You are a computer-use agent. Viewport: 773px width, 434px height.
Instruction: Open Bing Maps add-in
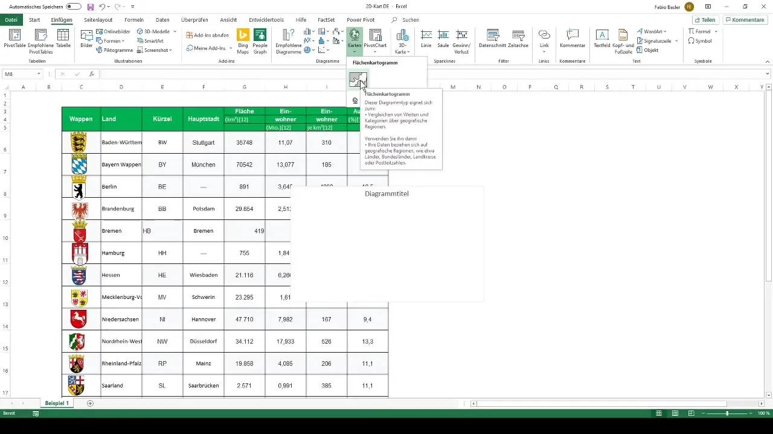click(243, 41)
